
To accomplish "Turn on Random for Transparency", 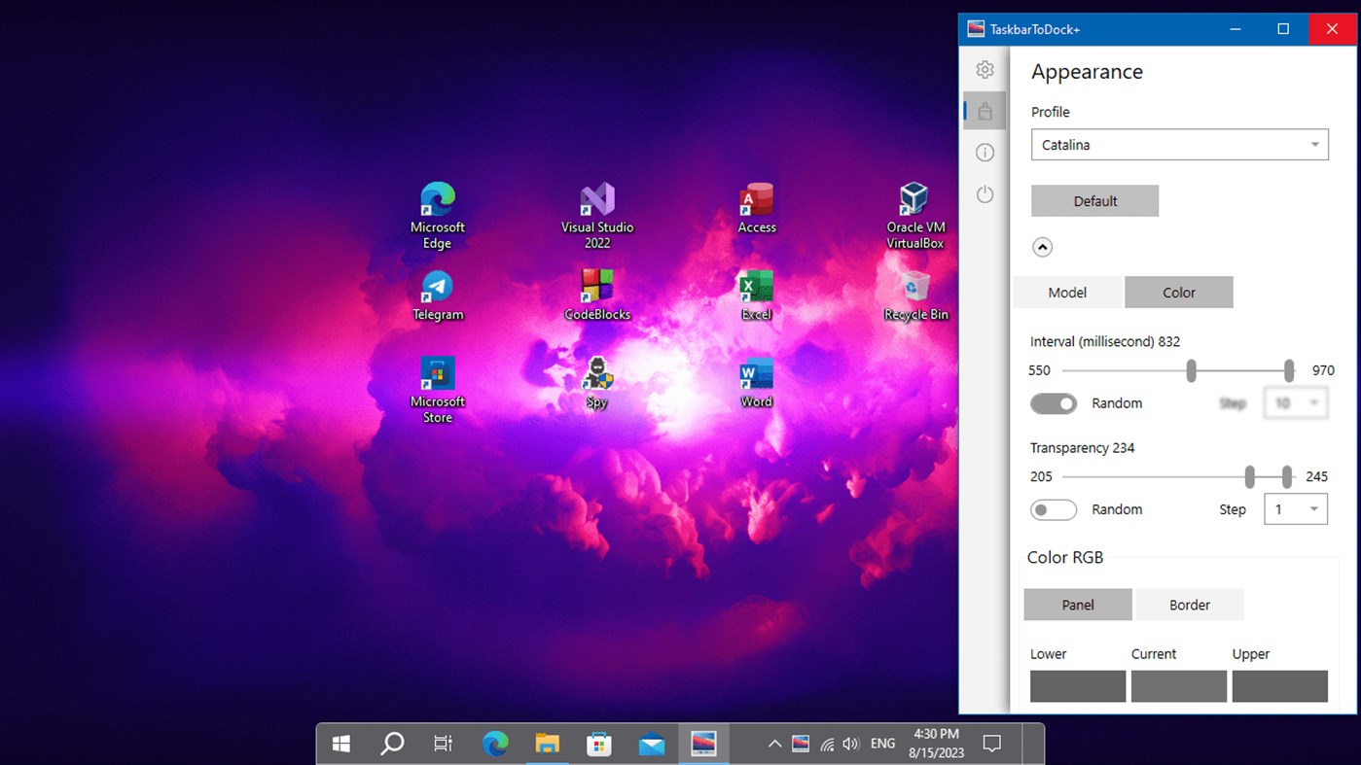I will 1054,508.
